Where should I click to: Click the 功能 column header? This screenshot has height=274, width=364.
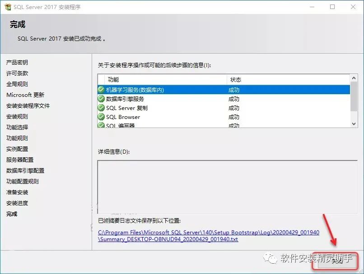(x=166, y=80)
